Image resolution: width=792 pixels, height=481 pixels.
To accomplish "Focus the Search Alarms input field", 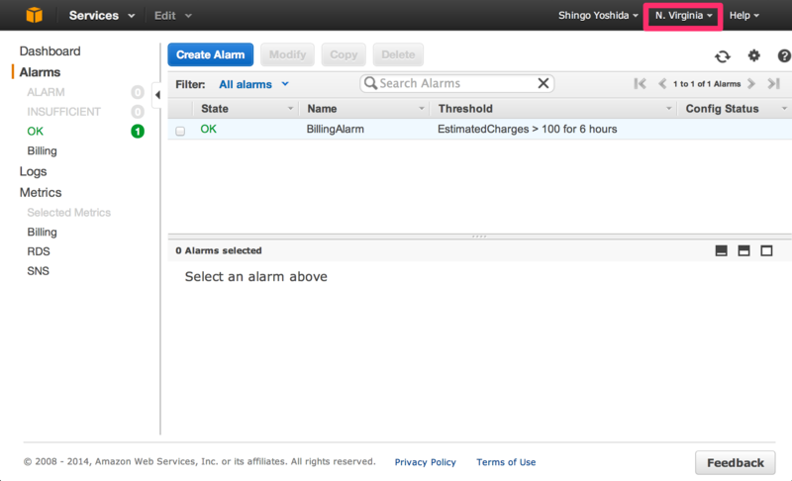I will (457, 83).
